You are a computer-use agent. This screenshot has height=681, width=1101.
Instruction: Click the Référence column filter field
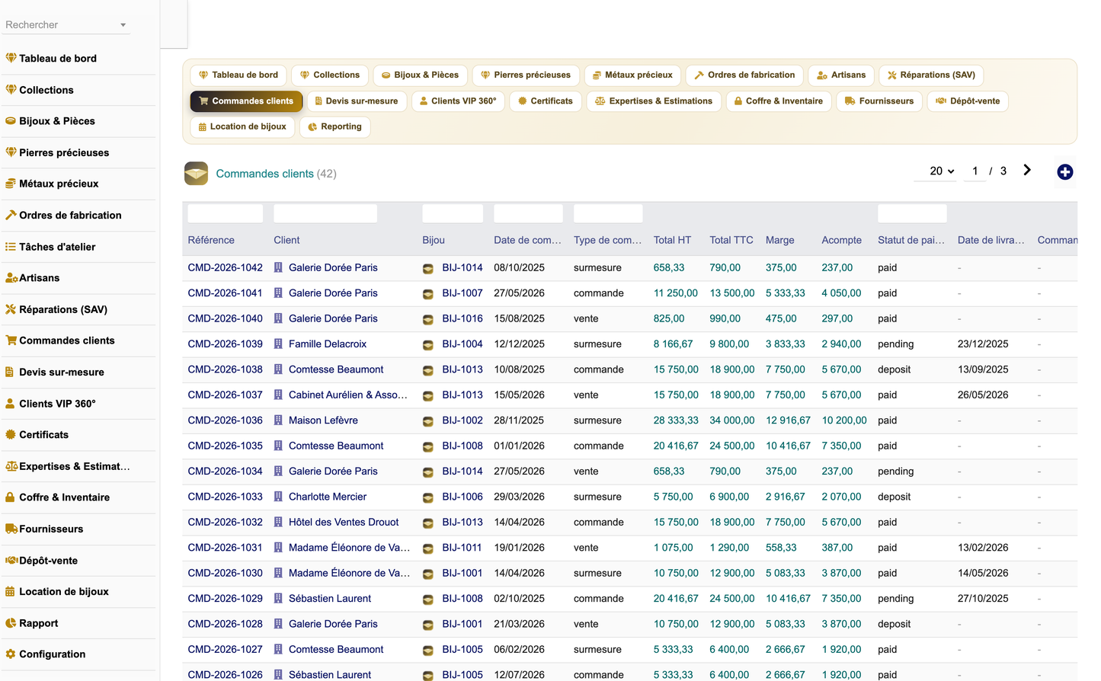pos(225,213)
